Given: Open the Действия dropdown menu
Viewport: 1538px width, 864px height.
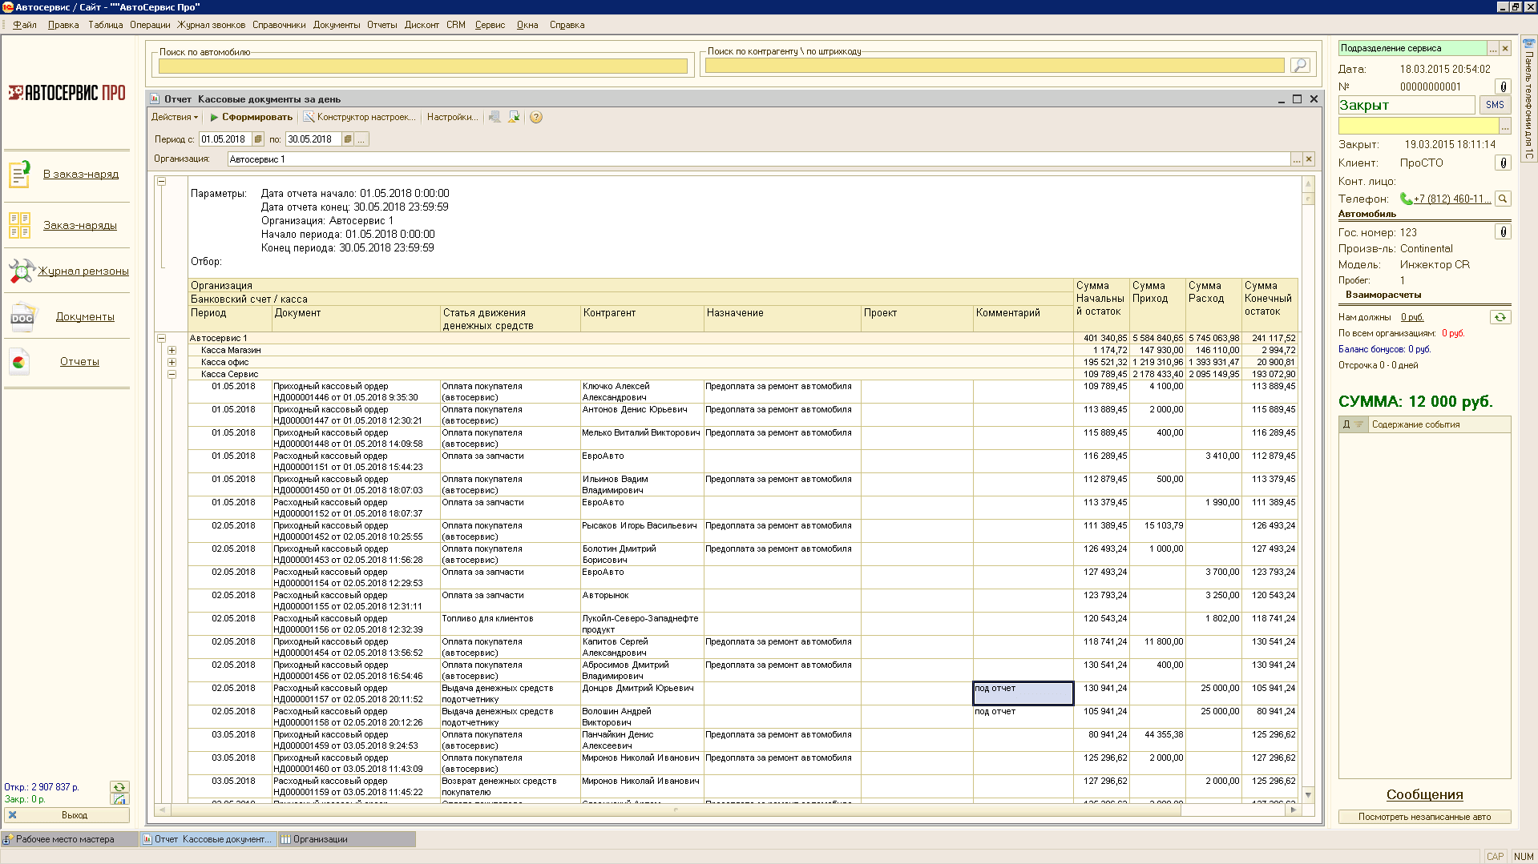Looking at the screenshot, I should coord(174,118).
